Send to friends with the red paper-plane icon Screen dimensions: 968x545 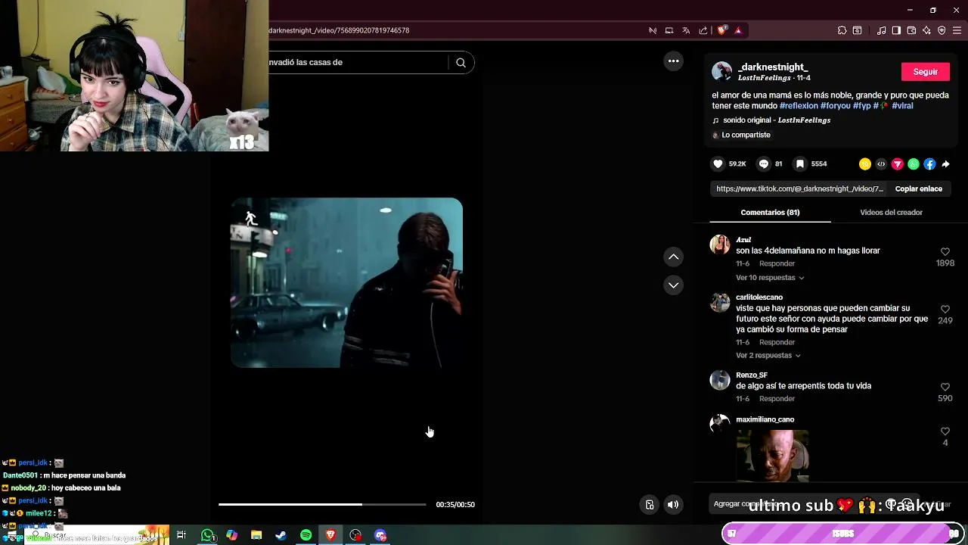pyautogui.click(x=898, y=164)
